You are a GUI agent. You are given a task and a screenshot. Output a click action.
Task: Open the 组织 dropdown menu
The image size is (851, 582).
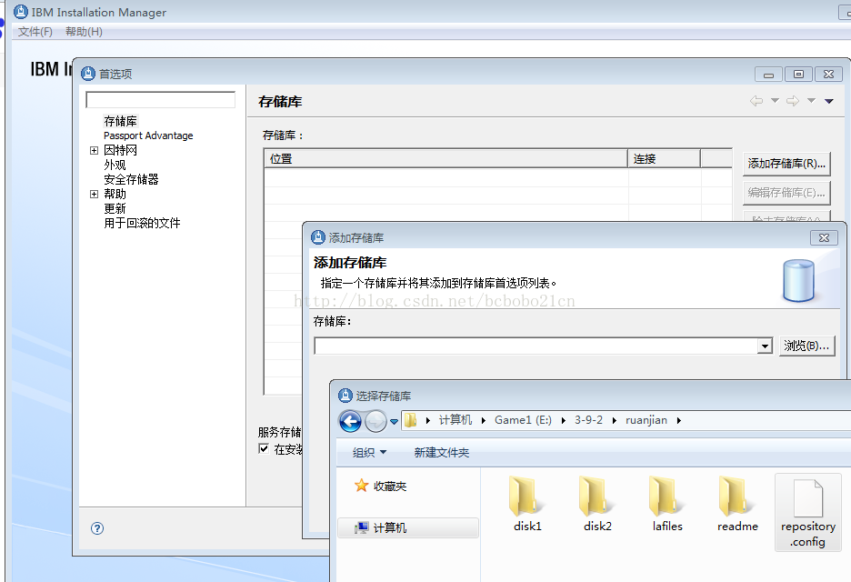pos(369,452)
